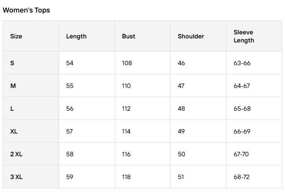Click the "Women's Tops" heading
Image resolution: width=285 pixels, height=192 pixels.
(26, 10)
